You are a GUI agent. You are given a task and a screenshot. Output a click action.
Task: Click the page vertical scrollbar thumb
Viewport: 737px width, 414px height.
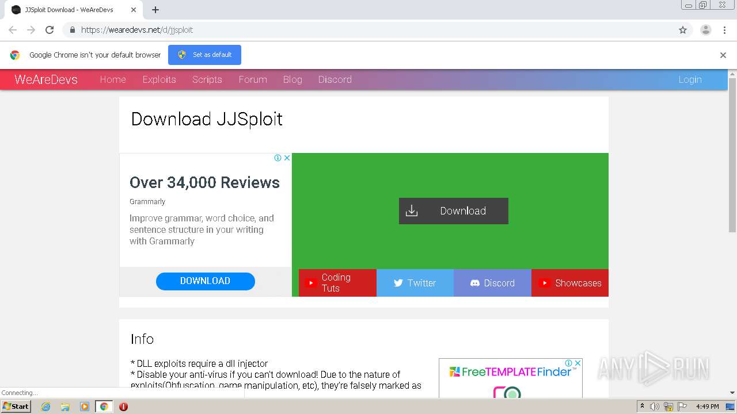[732, 154]
